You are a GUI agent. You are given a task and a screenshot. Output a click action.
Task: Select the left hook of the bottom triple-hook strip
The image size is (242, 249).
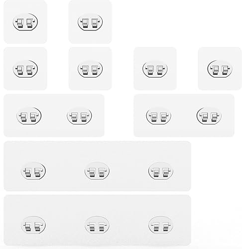click(x=33, y=225)
